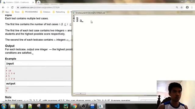Select the Problem - 1316A Codeforces tab
Viewport: 195px width, 109px height.
click(18, 2)
